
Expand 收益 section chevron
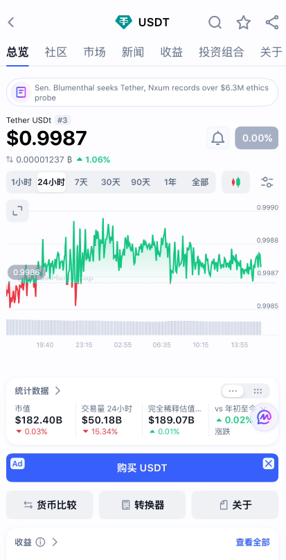pos(55,542)
